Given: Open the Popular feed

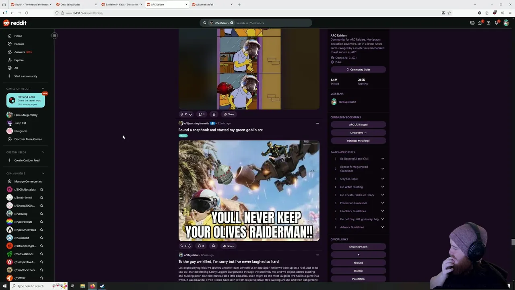Looking at the screenshot, I should point(19,44).
